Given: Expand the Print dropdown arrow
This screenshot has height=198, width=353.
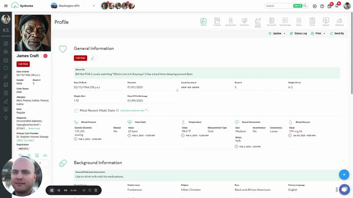Looking at the screenshot, I should [324, 34].
